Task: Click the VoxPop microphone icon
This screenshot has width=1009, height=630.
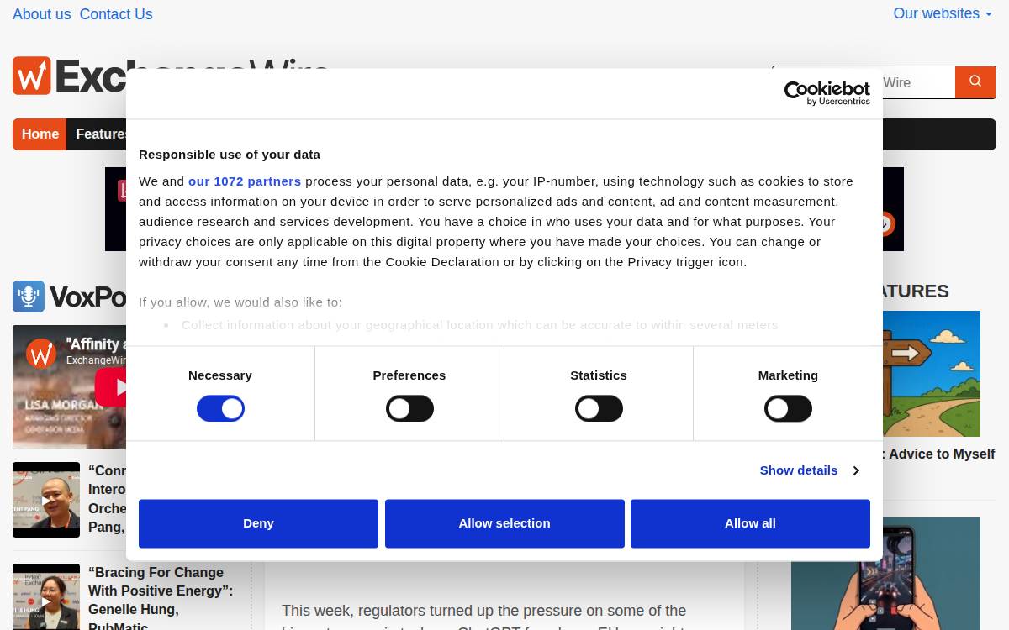Action: pyautogui.click(x=29, y=297)
